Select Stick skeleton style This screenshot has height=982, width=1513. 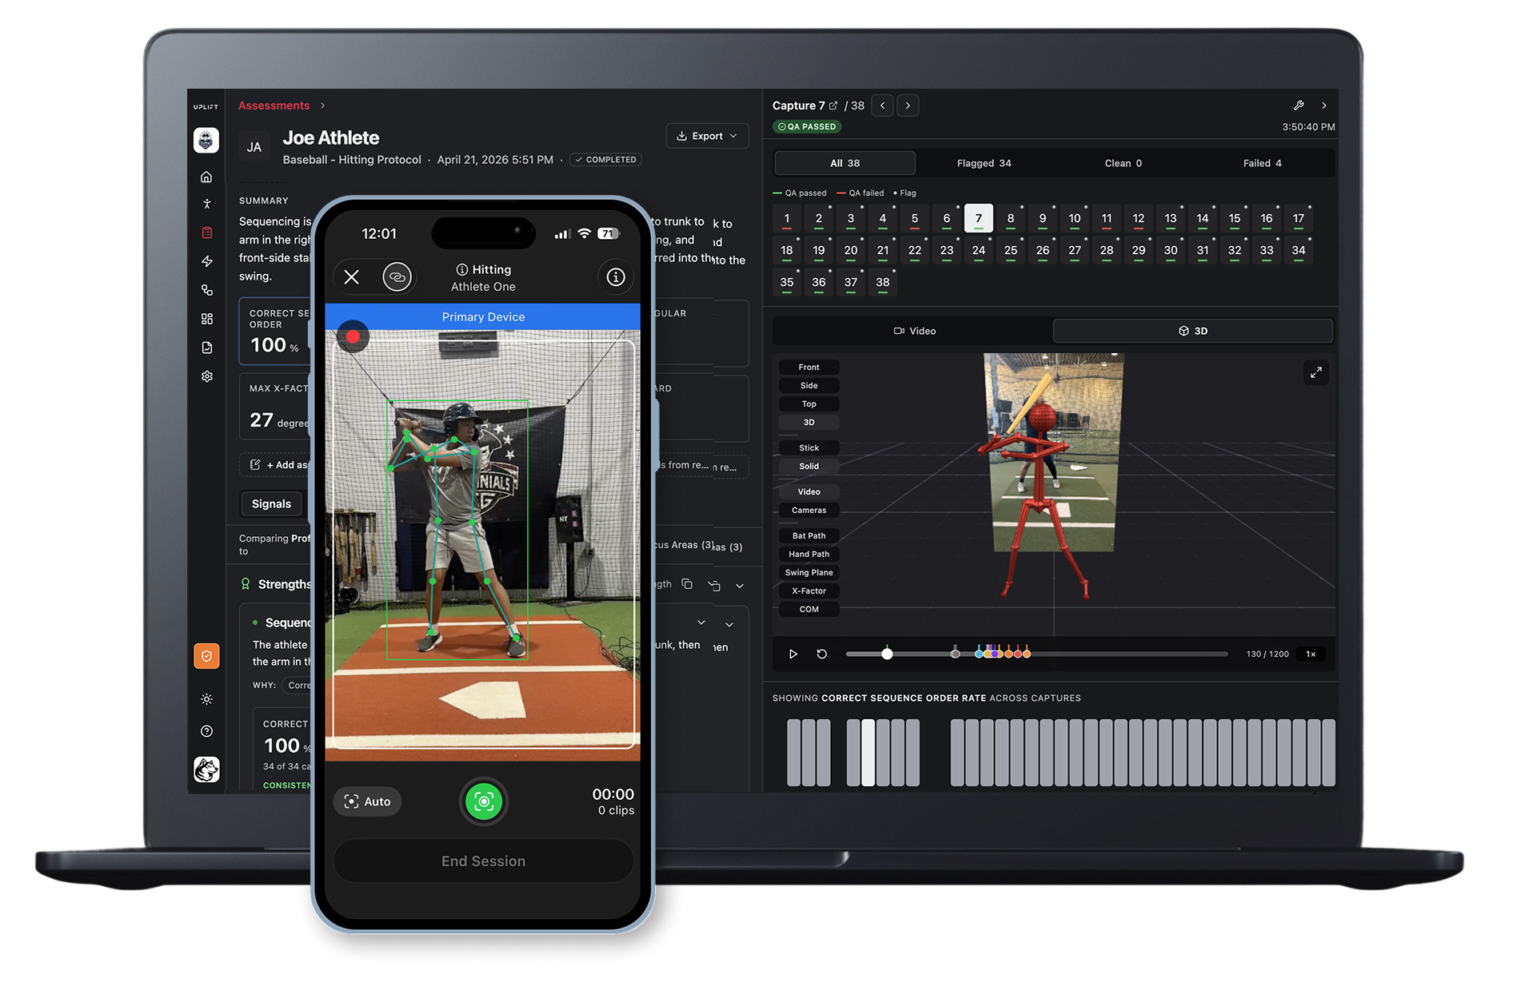809,448
